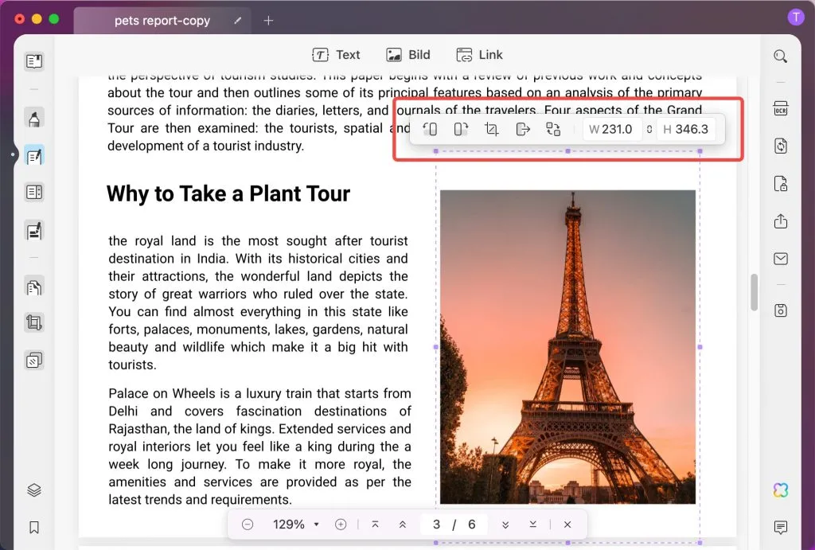Switch to the Bild tab
This screenshot has height=550, width=815.
point(408,54)
